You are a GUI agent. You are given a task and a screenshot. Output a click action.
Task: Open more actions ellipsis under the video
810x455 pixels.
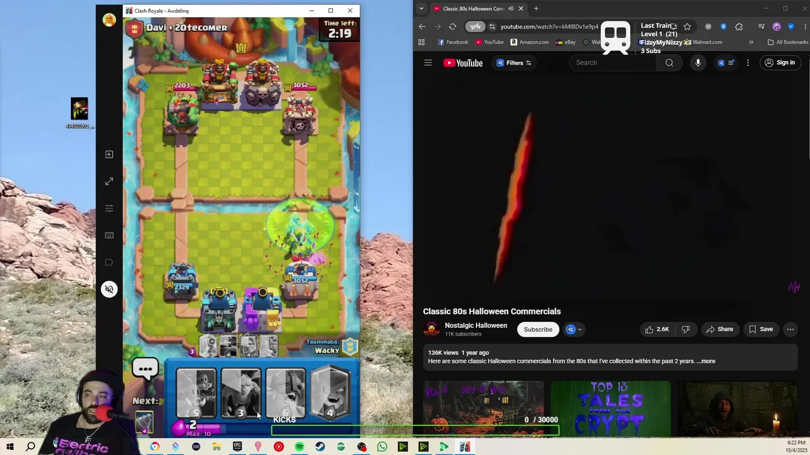[790, 329]
